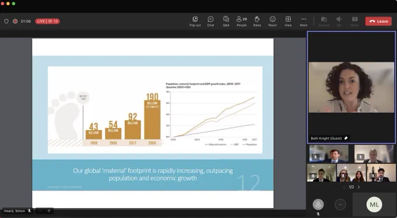The image size is (397, 218).
Task: Toggle the disabled Camera button
Action: click(x=324, y=21)
